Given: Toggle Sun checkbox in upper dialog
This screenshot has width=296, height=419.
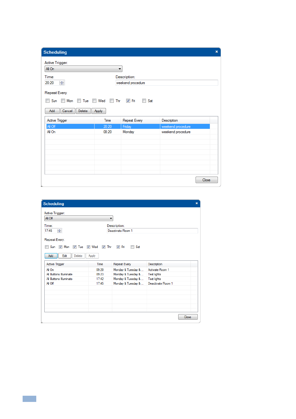Looking at the screenshot, I should click(48, 101).
